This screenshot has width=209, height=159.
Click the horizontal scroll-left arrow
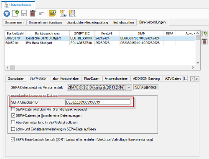(8, 68)
